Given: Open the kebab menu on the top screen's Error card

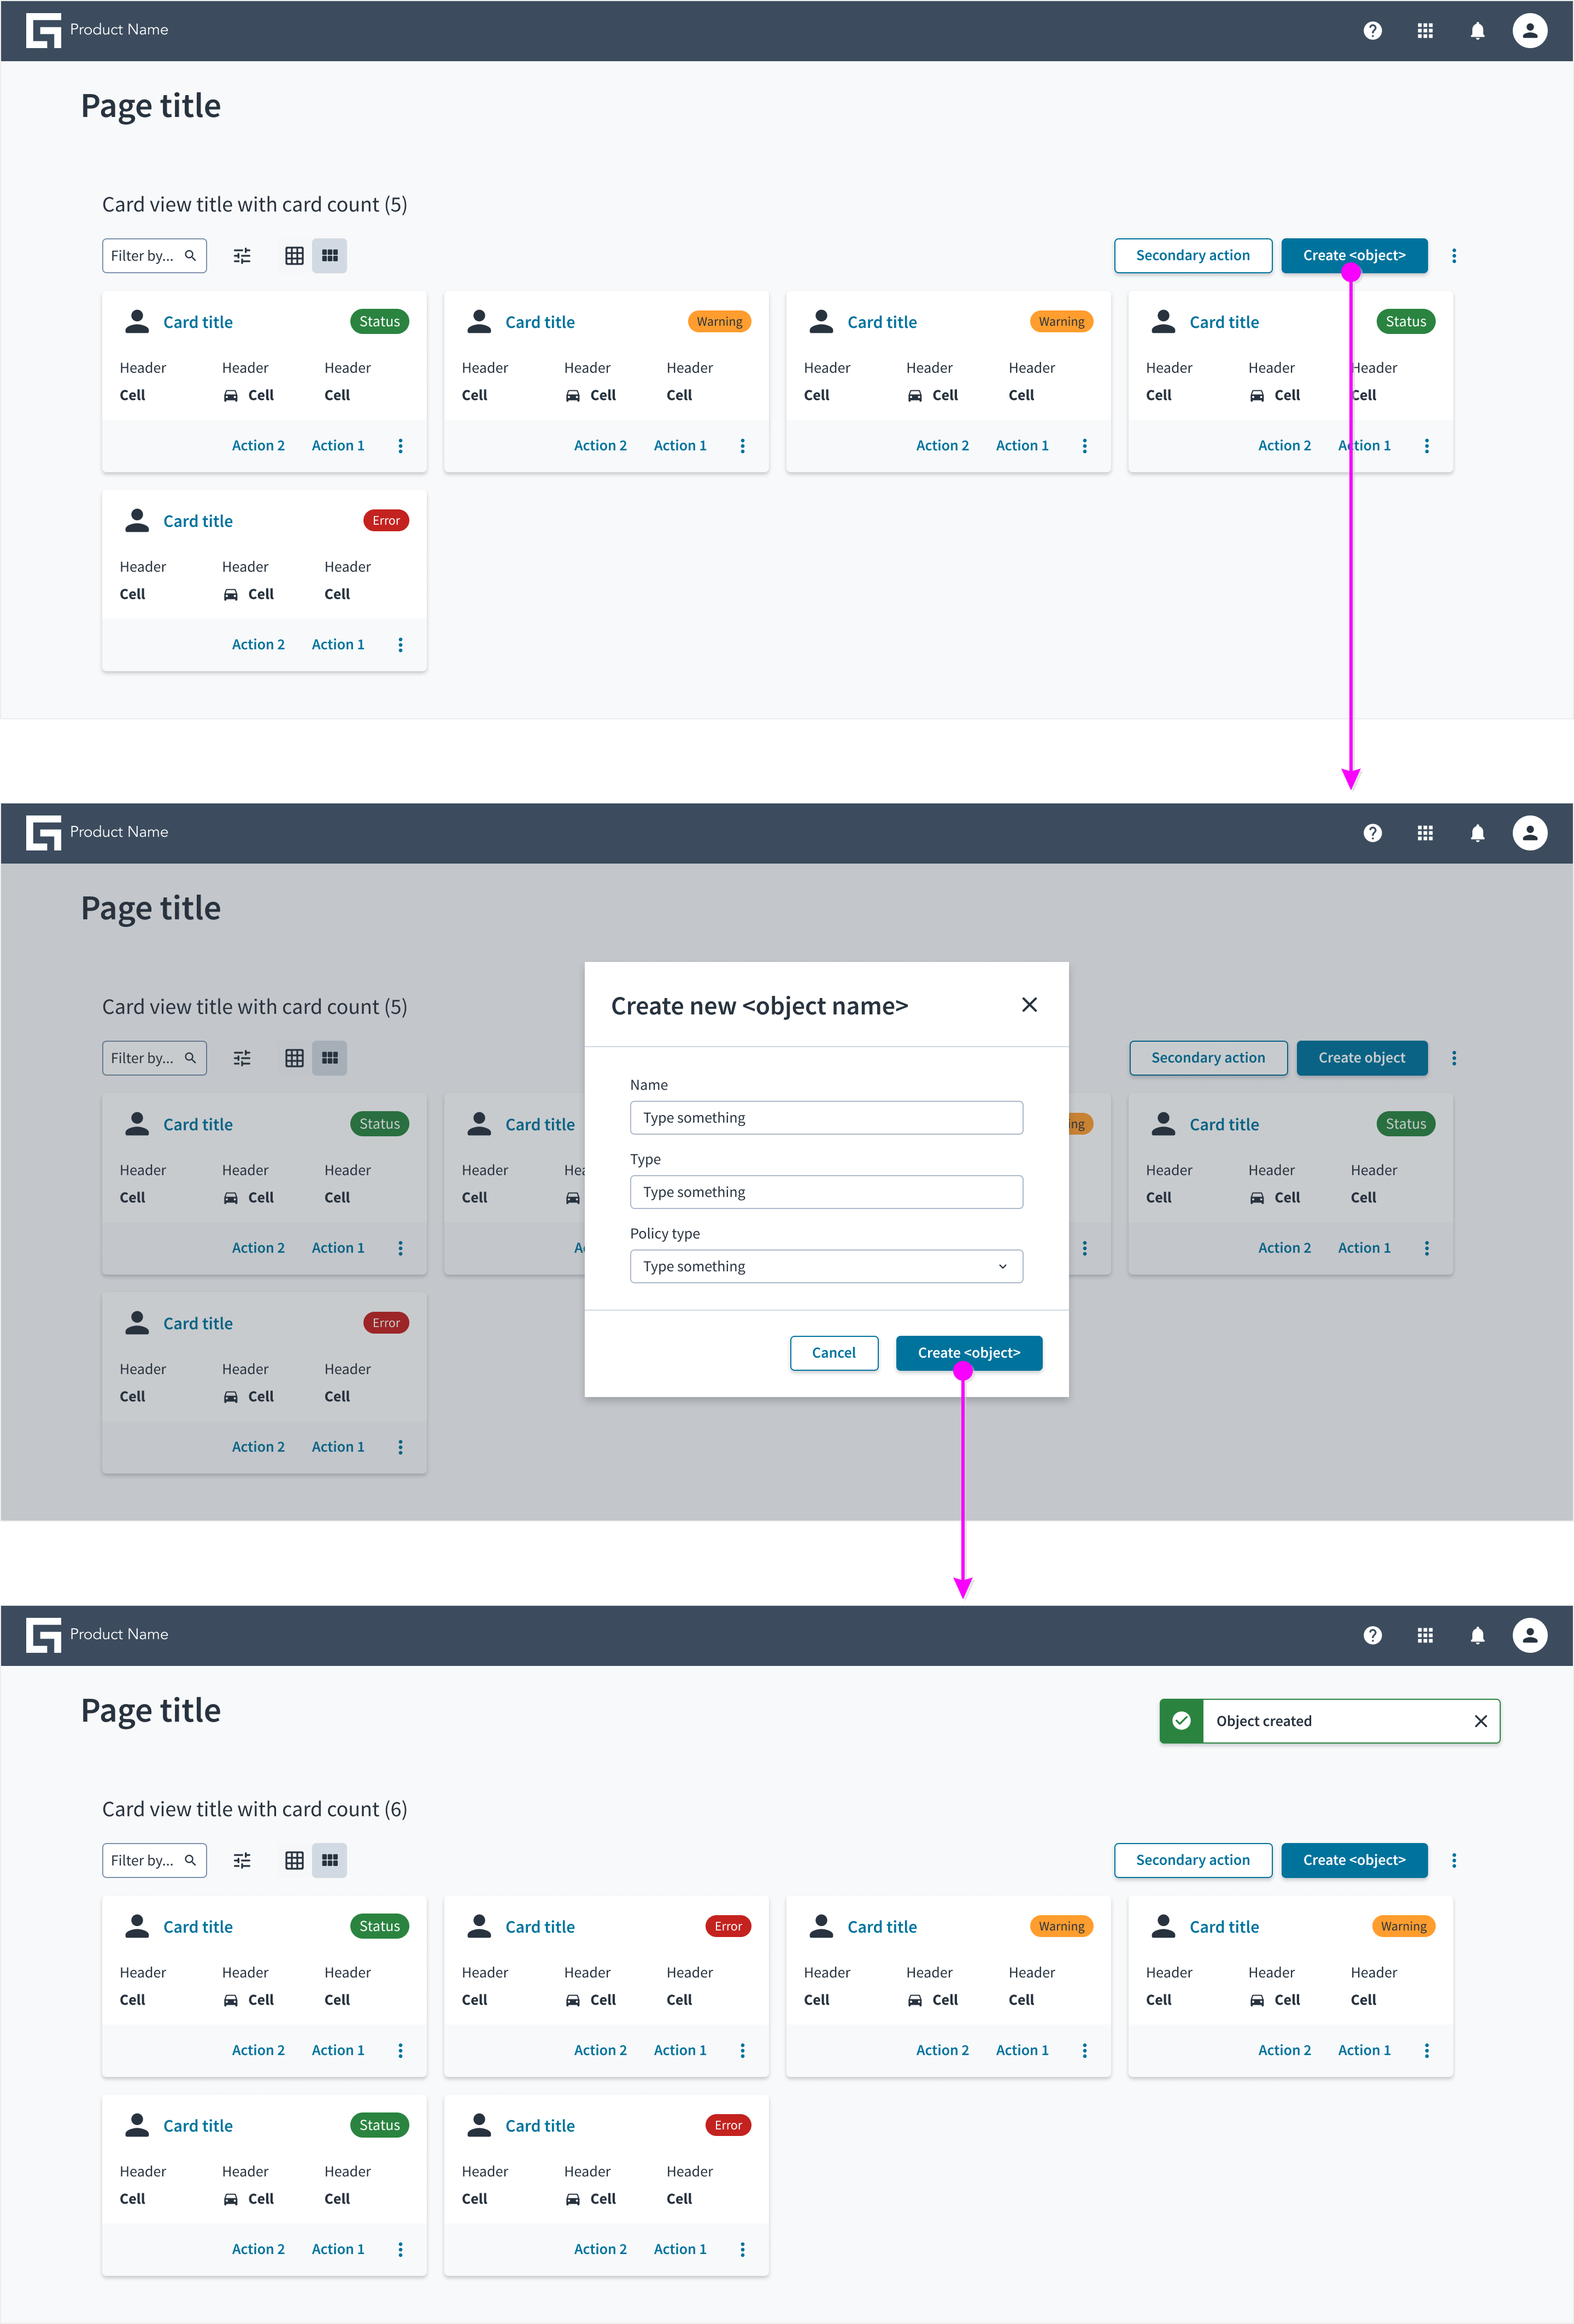Looking at the screenshot, I should click(400, 645).
